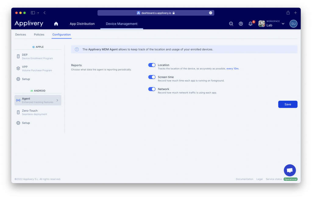Switch to the Policies tab
The image size is (312, 198).
click(39, 35)
